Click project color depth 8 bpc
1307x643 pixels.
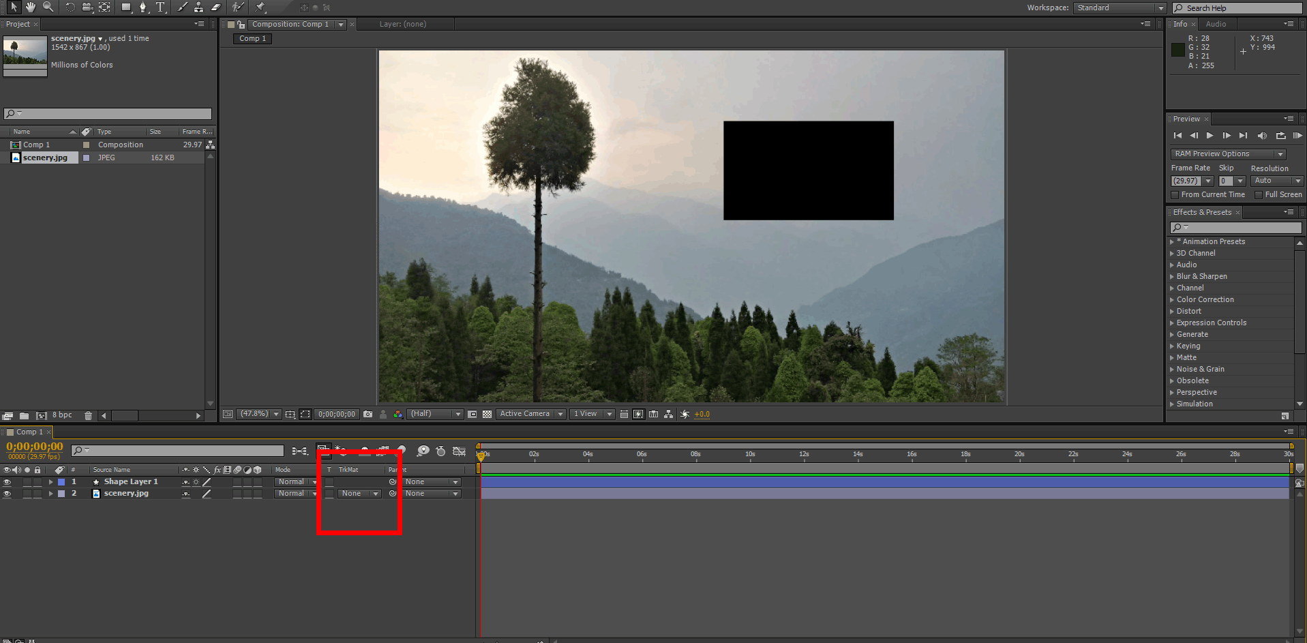coord(62,415)
